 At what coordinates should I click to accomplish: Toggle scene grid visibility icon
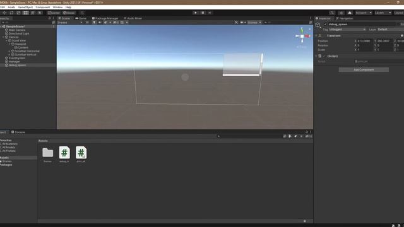coord(122,23)
